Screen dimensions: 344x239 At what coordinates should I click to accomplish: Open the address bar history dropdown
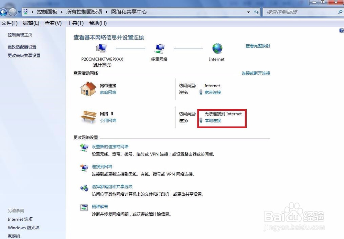pos(249,11)
